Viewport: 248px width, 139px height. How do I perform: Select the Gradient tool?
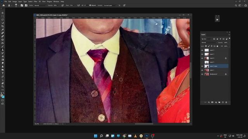(3, 60)
